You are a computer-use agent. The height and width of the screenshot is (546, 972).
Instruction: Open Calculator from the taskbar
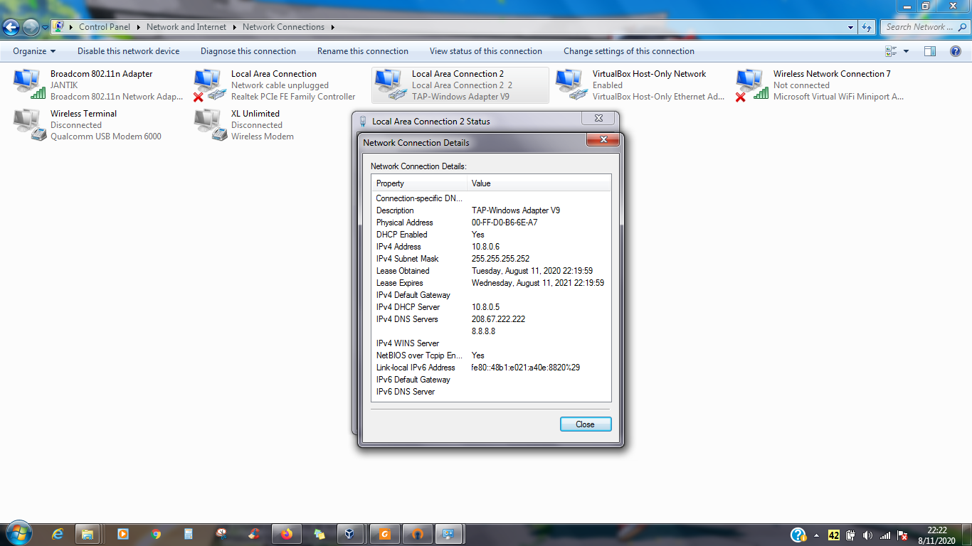(189, 534)
